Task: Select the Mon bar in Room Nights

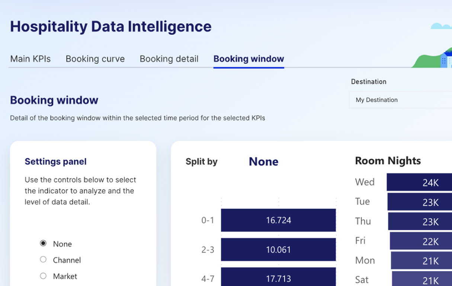Action: (x=421, y=260)
